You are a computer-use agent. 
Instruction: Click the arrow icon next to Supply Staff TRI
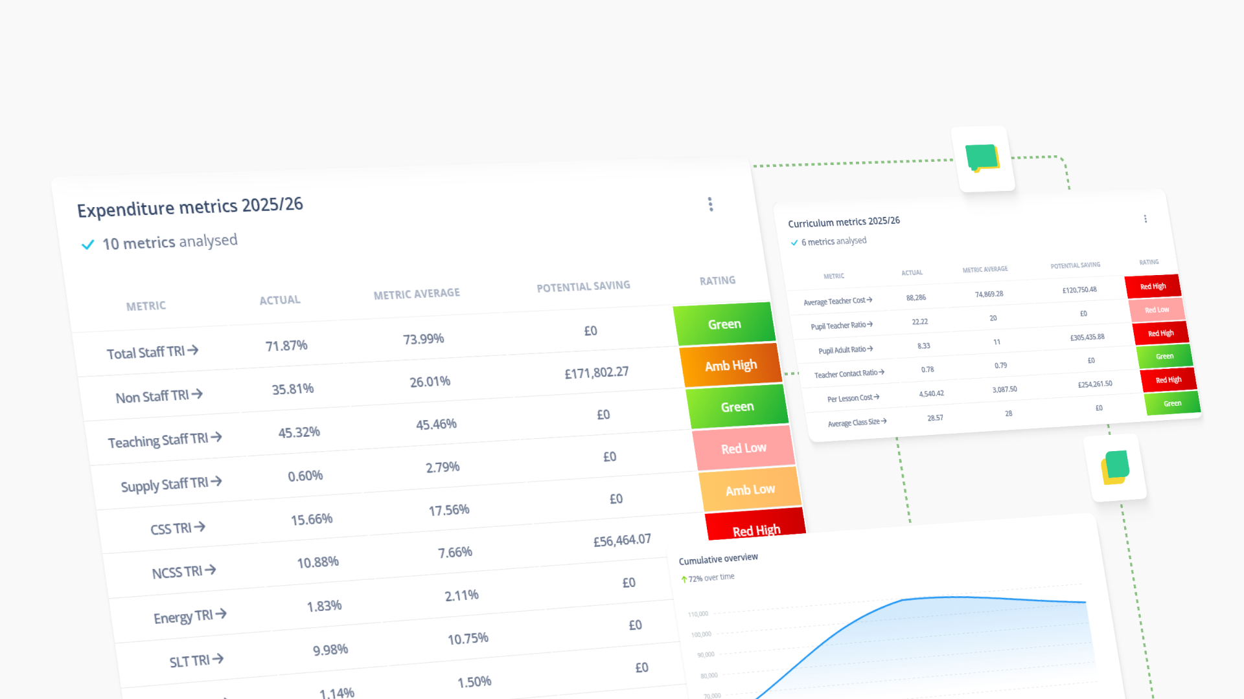218,482
